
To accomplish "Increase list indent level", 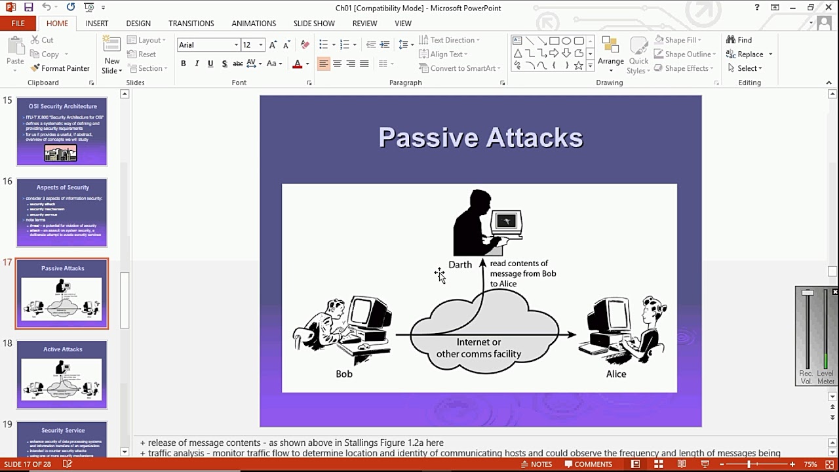I will point(385,45).
